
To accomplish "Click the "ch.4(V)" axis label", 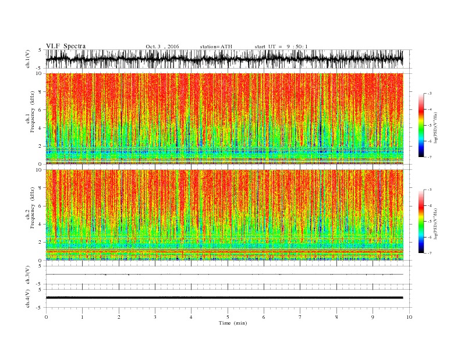I will [x=28, y=298].
